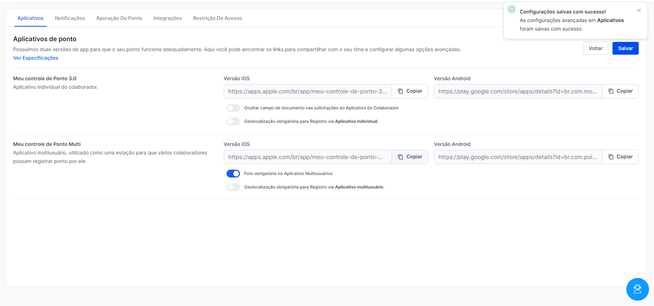Click the 'Meu controle de Ponto Multi' title
Image resolution: width=654 pixels, height=306 pixels.
pyautogui.click(x=47, y=144)
